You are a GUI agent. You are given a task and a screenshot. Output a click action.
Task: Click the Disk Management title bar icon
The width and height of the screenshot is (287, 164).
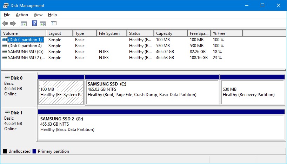coord(6,6)
